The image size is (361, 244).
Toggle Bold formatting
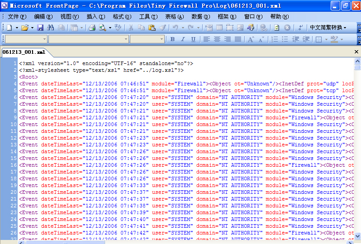click(x=172, y=39)
